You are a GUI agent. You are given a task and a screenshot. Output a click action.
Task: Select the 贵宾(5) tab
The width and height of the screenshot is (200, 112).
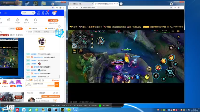click(x=46, y=32)
